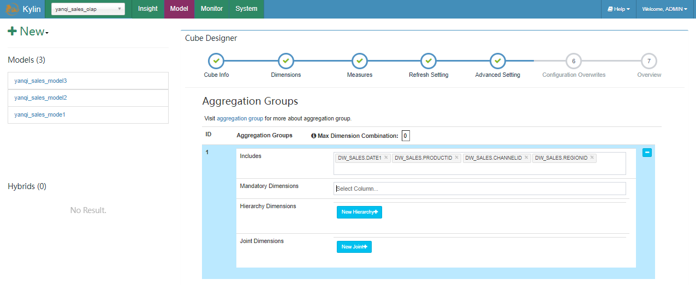Open the yanqi_sales_olap project dropdown
Screen dimensions: 696x285
(x=88, y=9)
